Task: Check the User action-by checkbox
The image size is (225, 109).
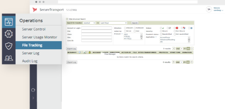Action: pyautogui.click(x=135, y=31)
